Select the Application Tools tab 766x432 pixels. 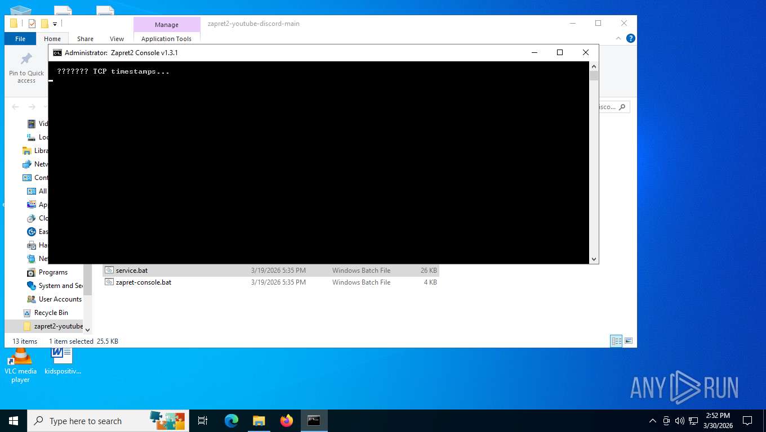pos(166,39)
